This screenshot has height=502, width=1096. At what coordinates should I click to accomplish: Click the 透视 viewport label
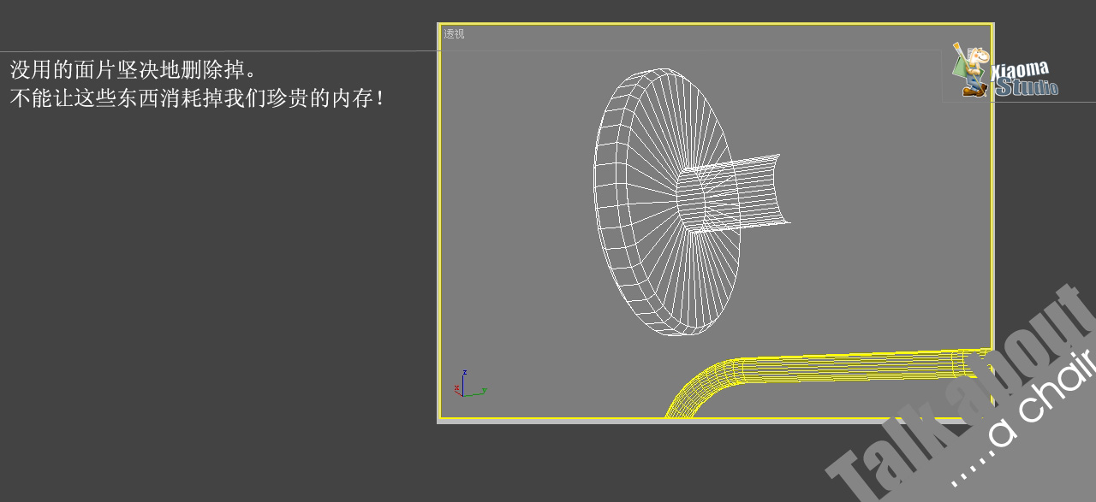click(454, 34)
